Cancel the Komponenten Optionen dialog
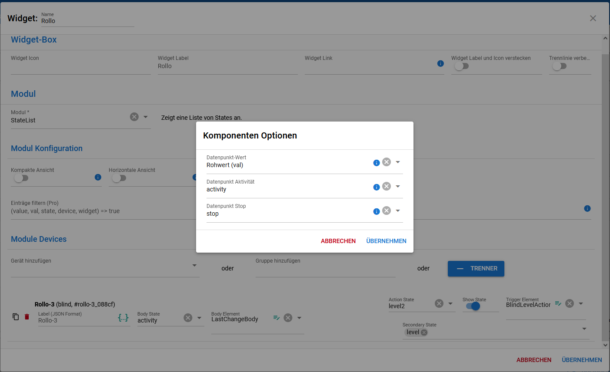This screenshot has height=372, width=610. 338,241
